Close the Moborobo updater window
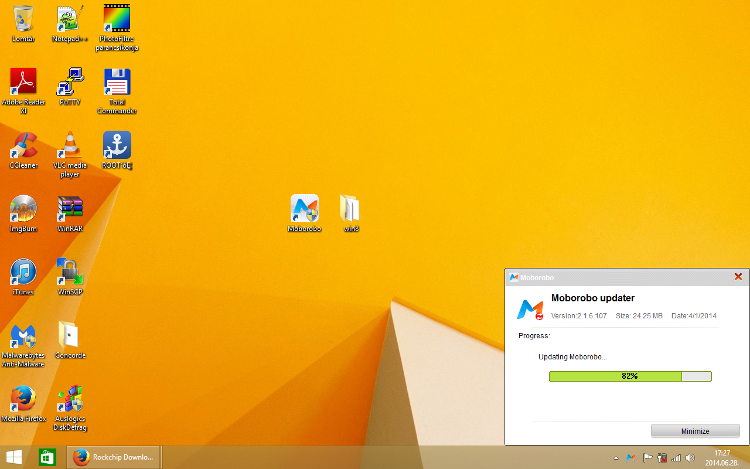The image size is (750, 469). (x=738, y=277)
